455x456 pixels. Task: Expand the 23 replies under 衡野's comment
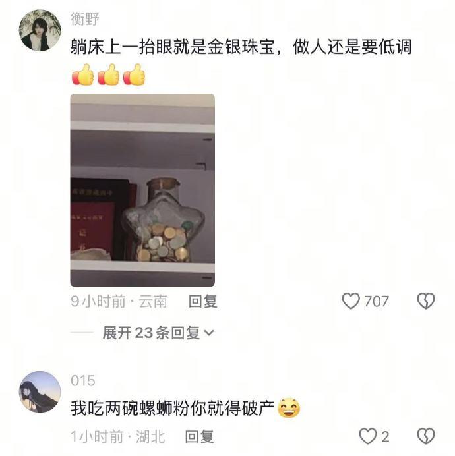coord(158,333)
